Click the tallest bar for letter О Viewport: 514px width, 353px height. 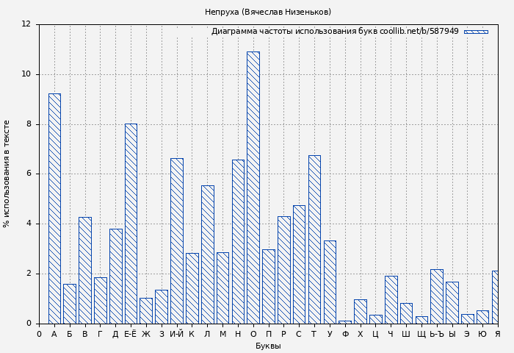click(x=253, y=188)
